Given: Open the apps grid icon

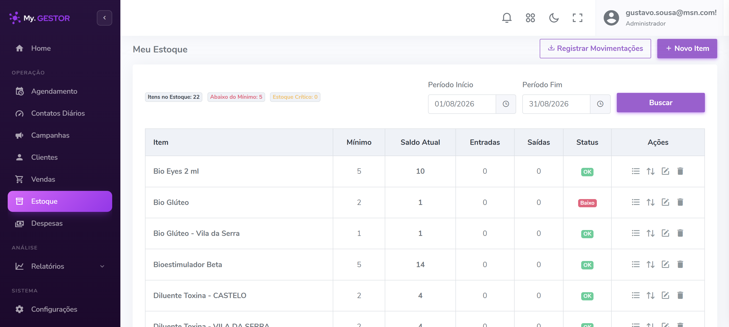Looking at the screenshot, I should tap(530, 18).
